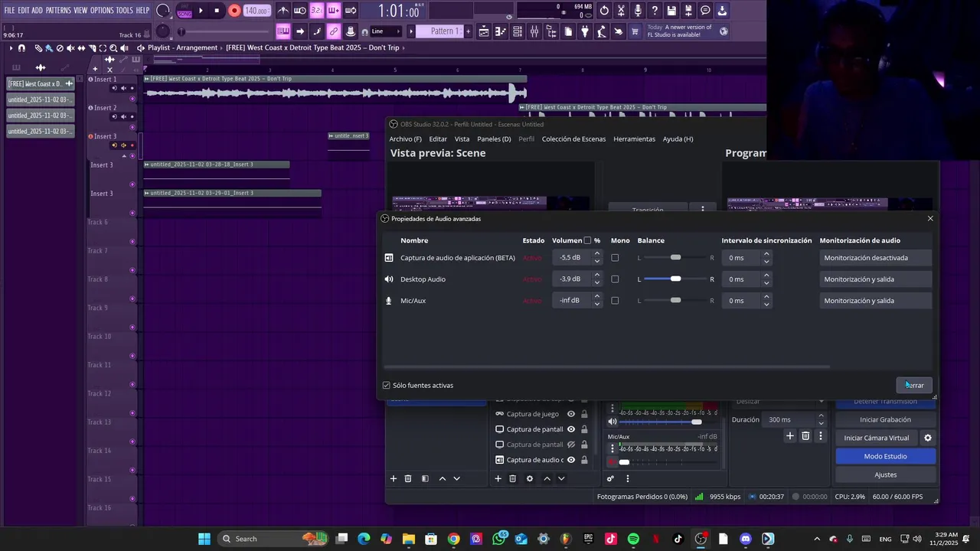
Task: Click the FL Studio record button
Action: (x=234, y=11)
